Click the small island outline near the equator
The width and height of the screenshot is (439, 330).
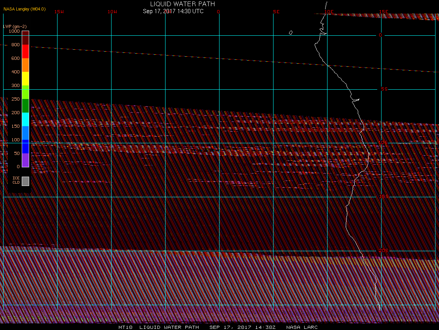tap(291, 33)
